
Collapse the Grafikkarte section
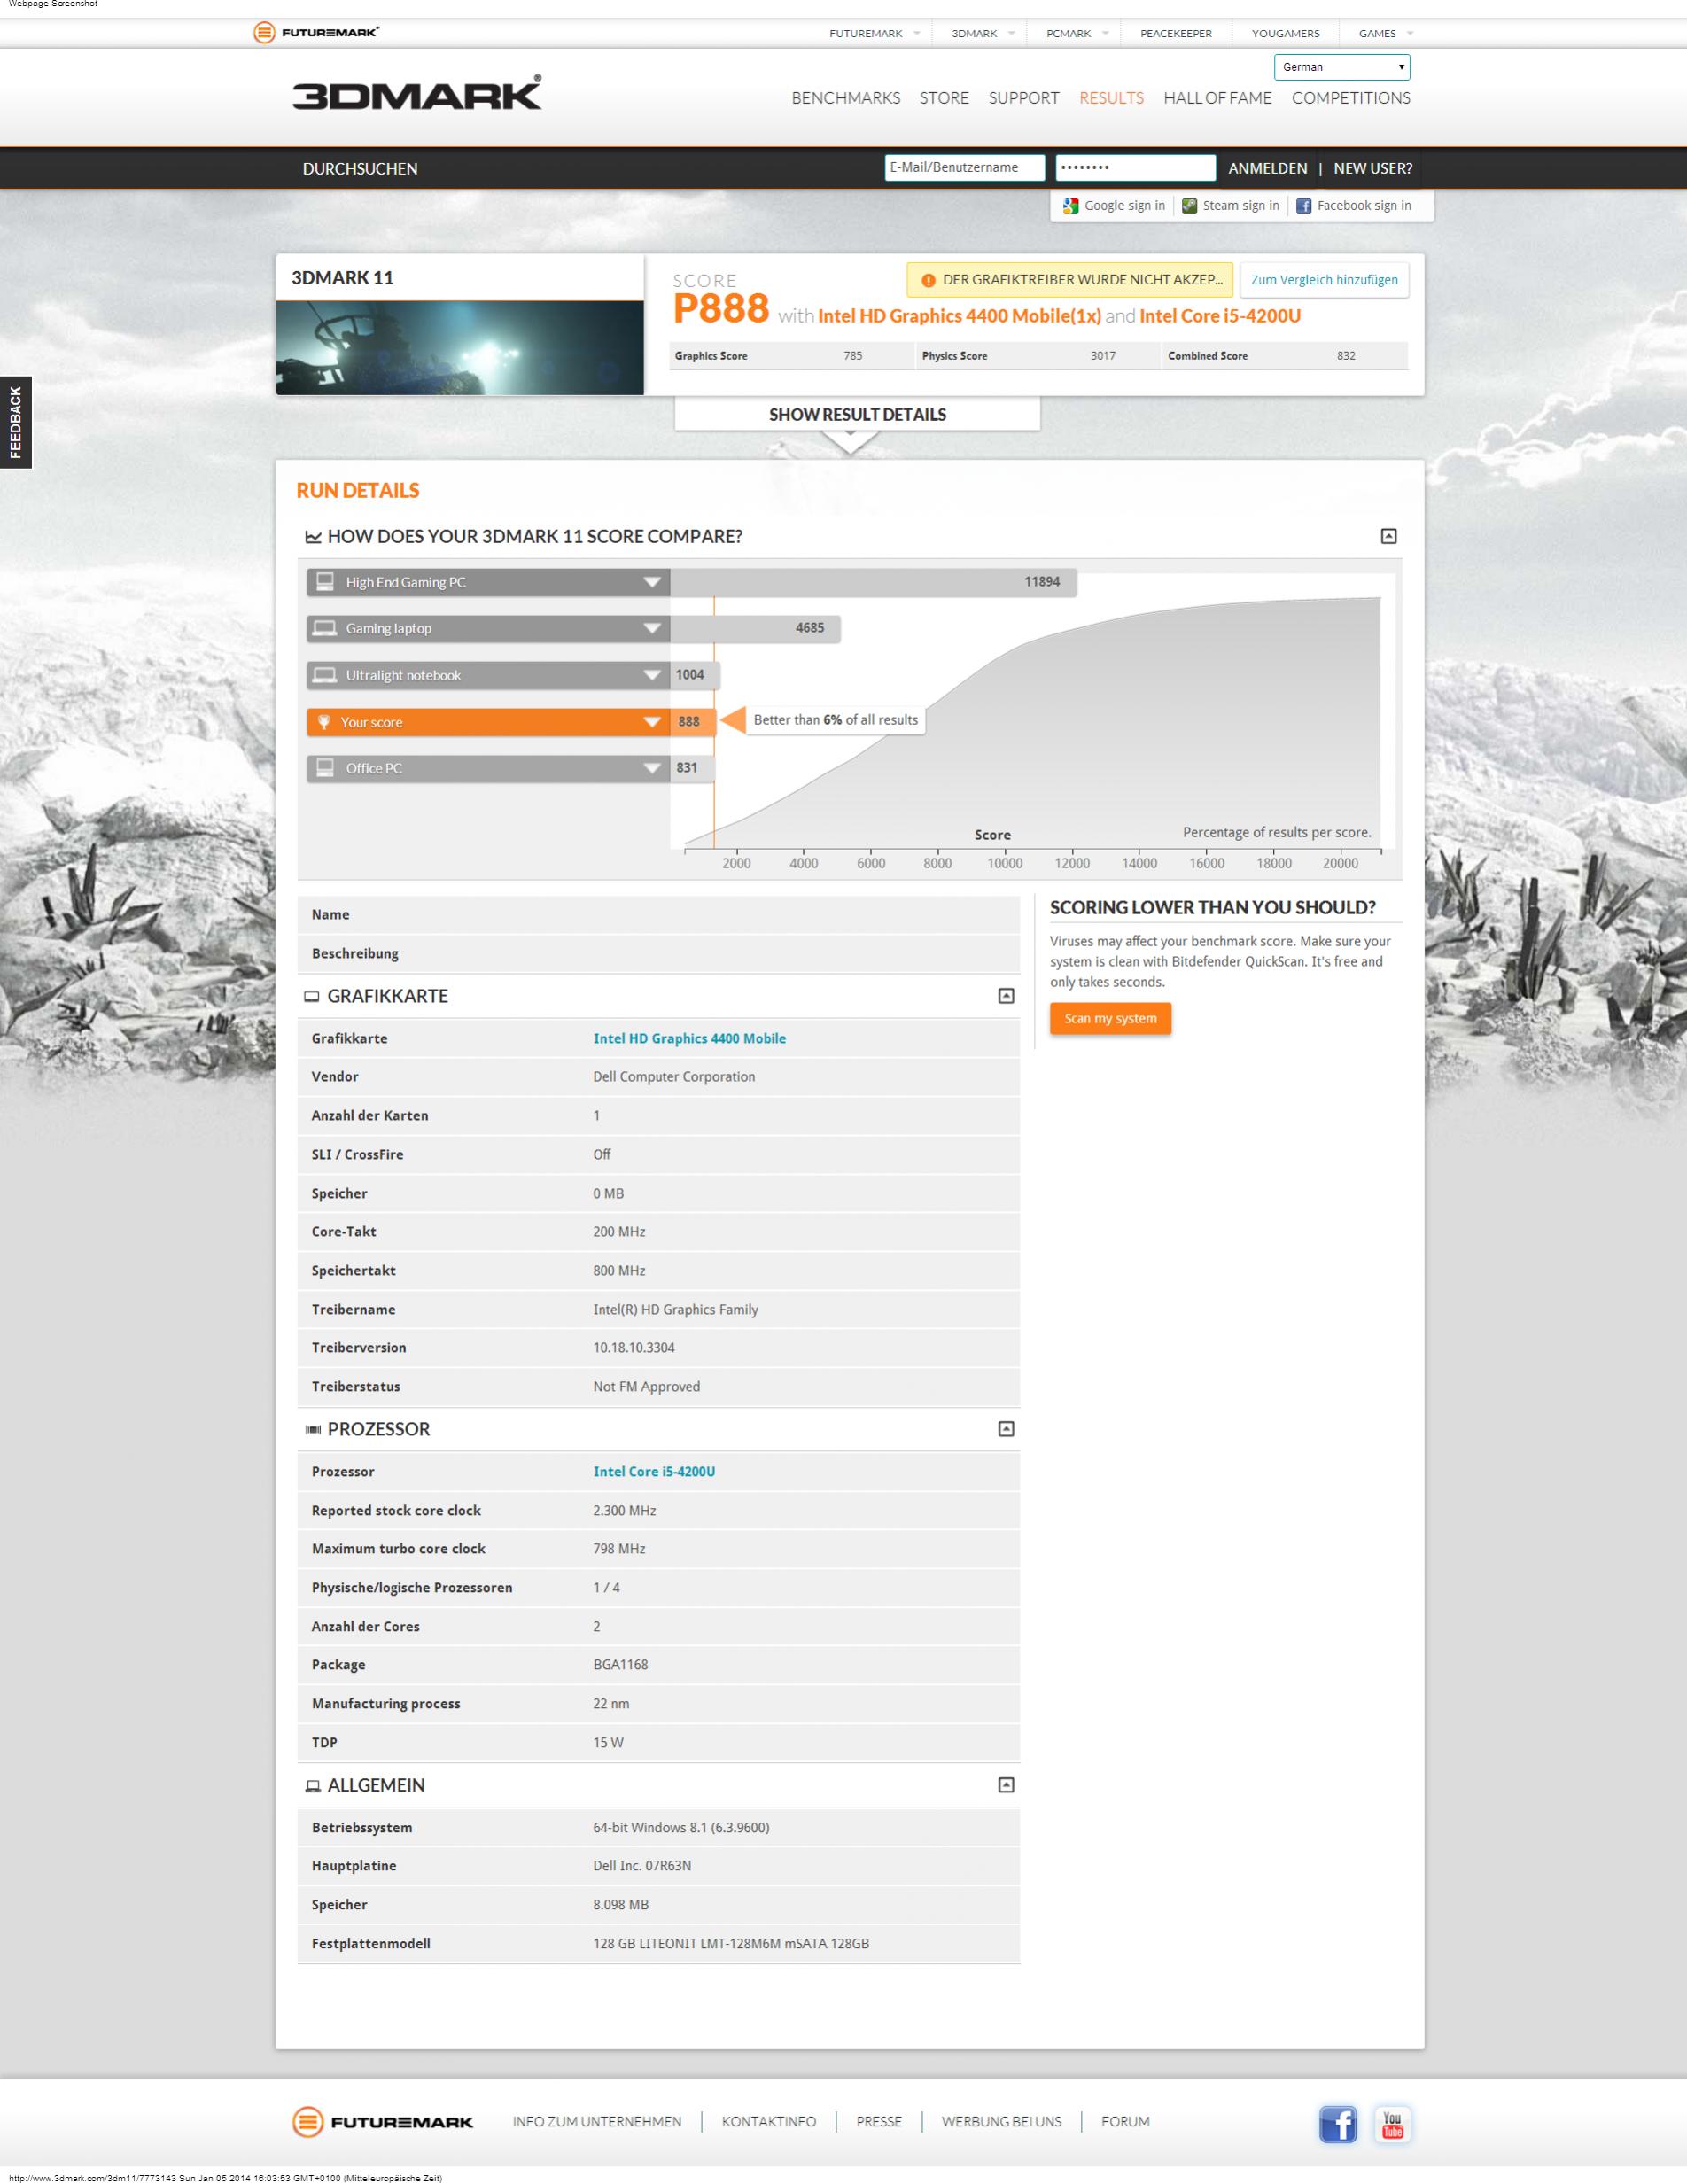[x=1006, y=996]
